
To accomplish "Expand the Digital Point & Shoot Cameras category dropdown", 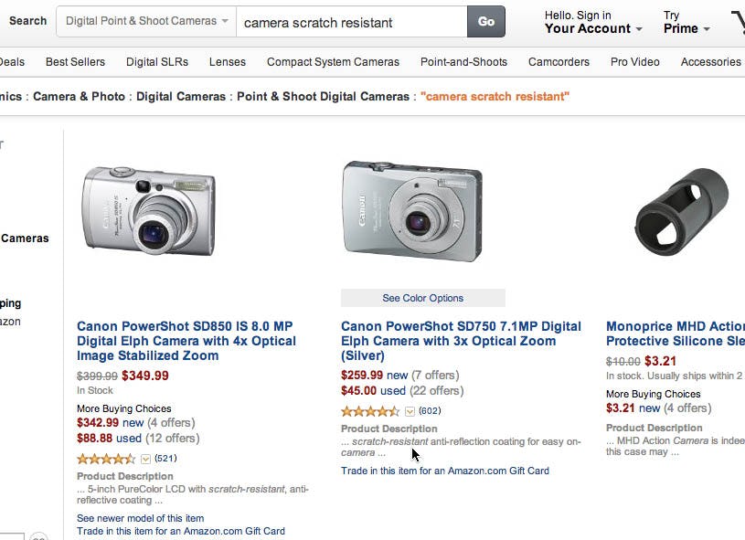I will (x=146, y=21).
